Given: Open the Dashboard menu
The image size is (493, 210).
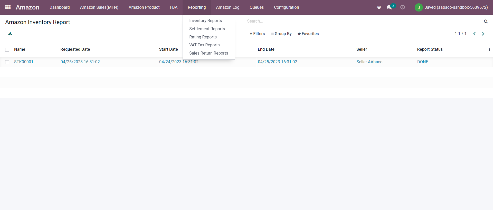Looking at the screenshot, I should 60,7.
